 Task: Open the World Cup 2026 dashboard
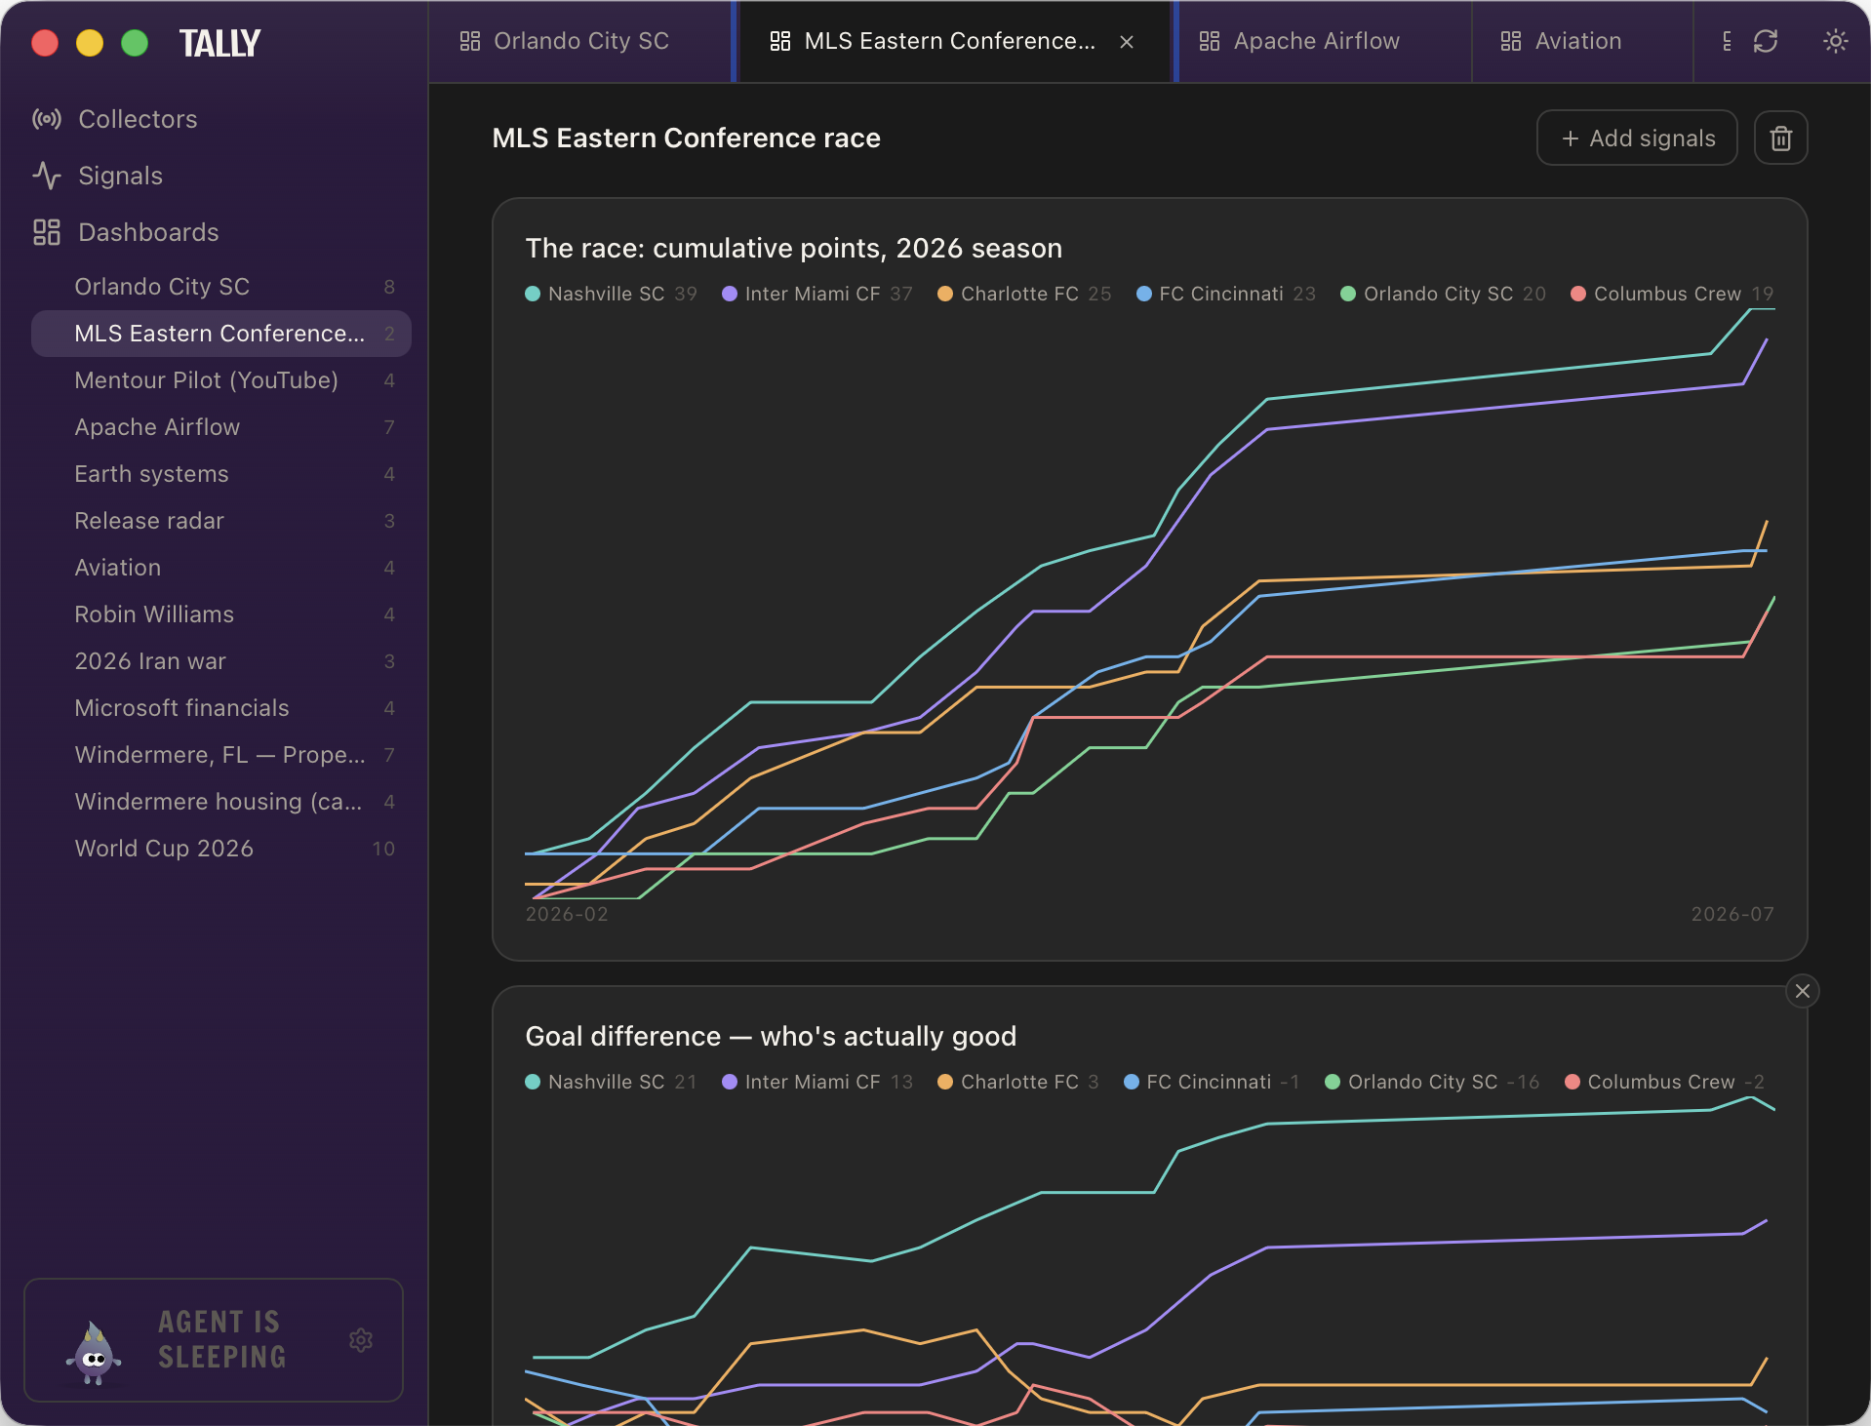pyautogui.click(x=221, y=849)
